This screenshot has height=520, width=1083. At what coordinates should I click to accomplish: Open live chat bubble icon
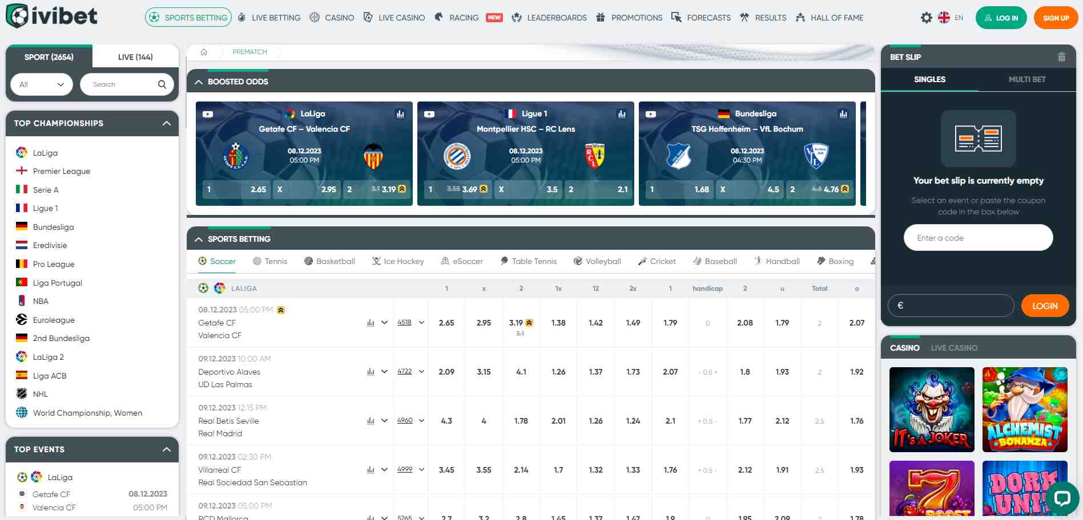pyautogui.click(x=1062, y=498)
